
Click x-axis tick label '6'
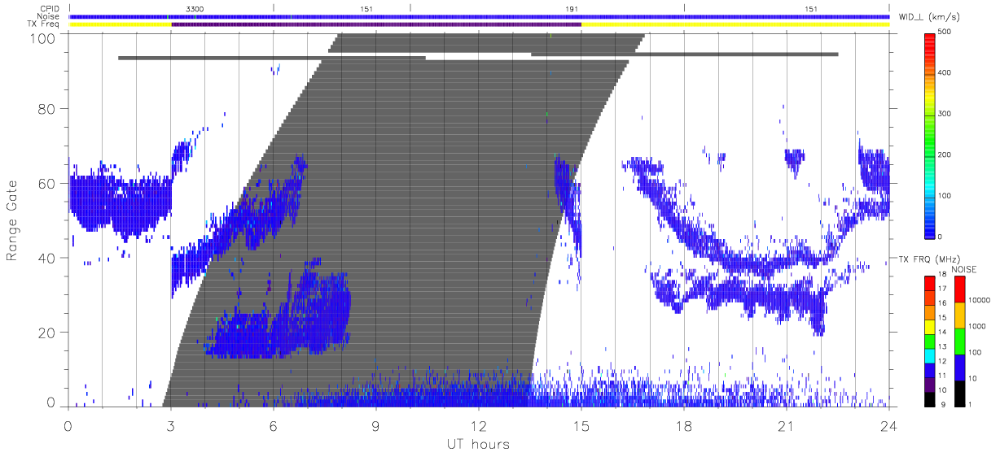pos(274,426)
